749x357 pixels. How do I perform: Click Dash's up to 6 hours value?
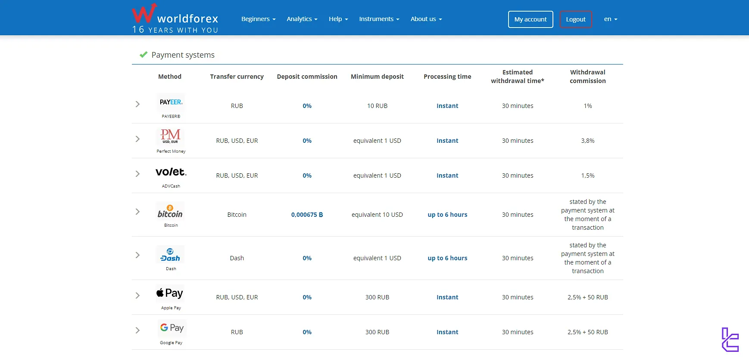(x=447, y=258)
